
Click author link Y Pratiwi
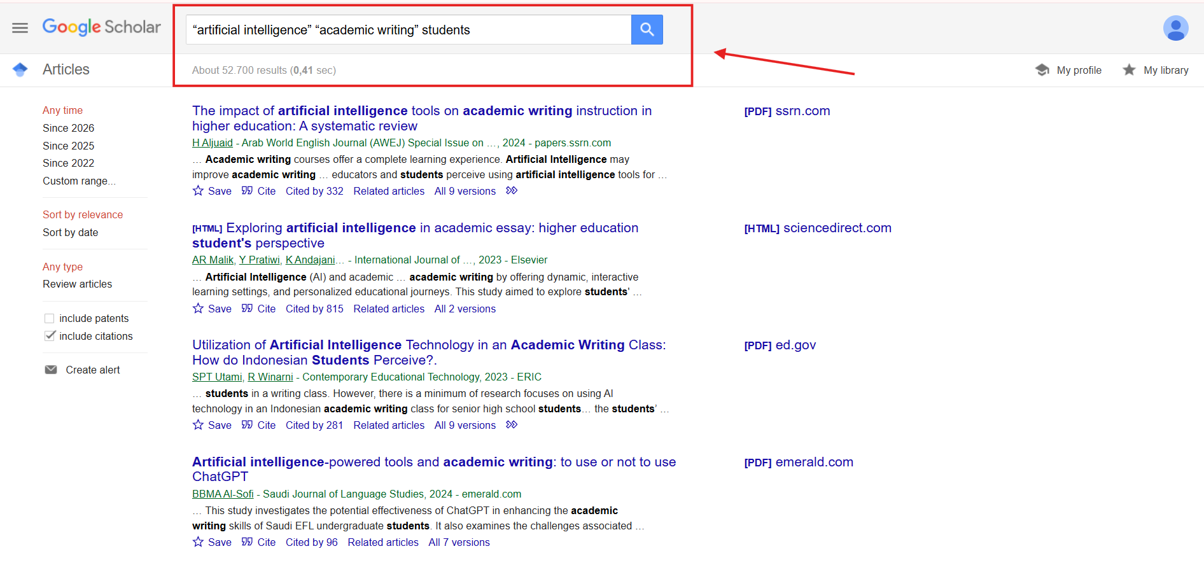pos(259,260)
